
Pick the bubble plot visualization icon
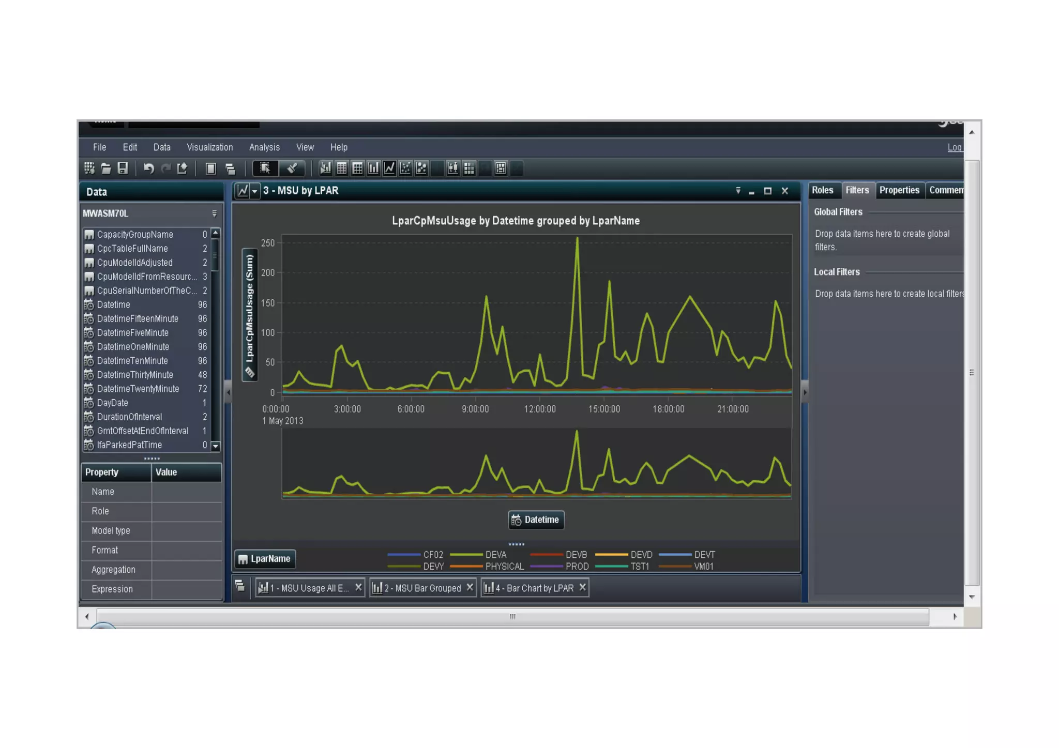(x=421, y=169)
